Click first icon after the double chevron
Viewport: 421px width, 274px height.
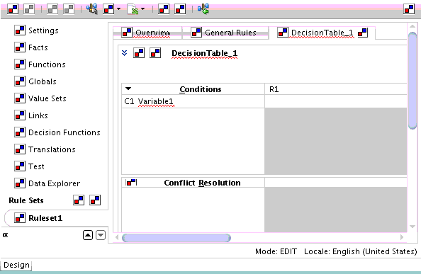pyautogui.click(x=139, y=53)
